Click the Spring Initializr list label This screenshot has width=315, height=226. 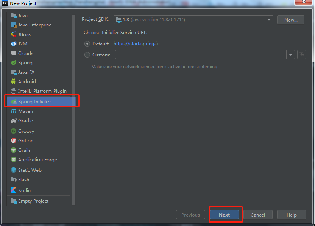tap(34, 102)
